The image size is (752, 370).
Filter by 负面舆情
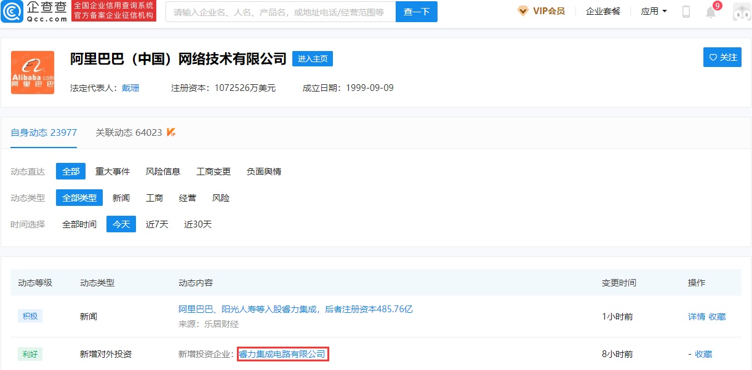(x=264, y=171)
